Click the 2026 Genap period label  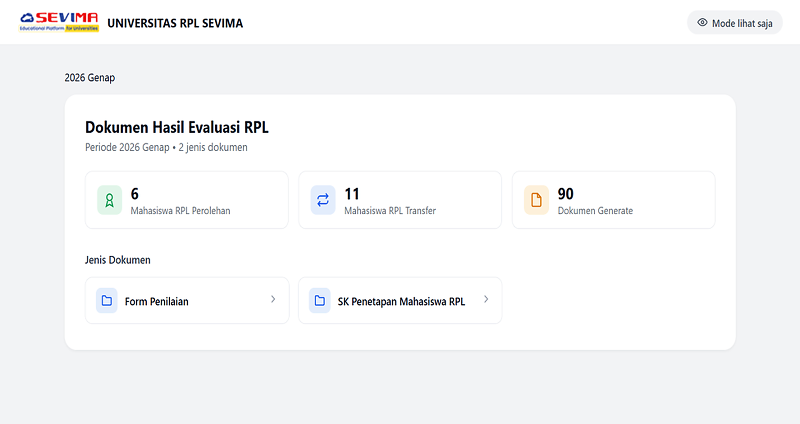[90, 77]
